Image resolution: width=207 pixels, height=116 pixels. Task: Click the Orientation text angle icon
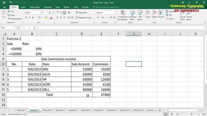(x=69, y=13)
